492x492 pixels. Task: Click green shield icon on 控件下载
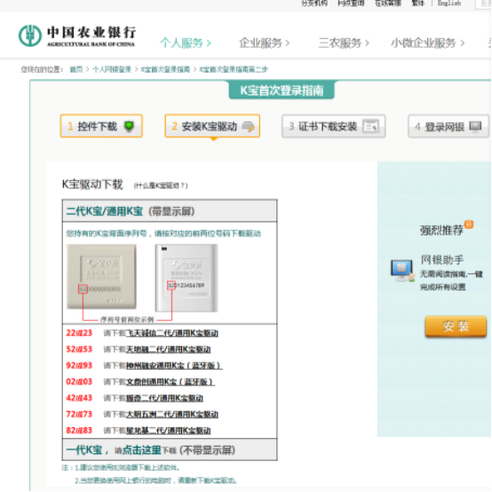click(x=129, y=126)
